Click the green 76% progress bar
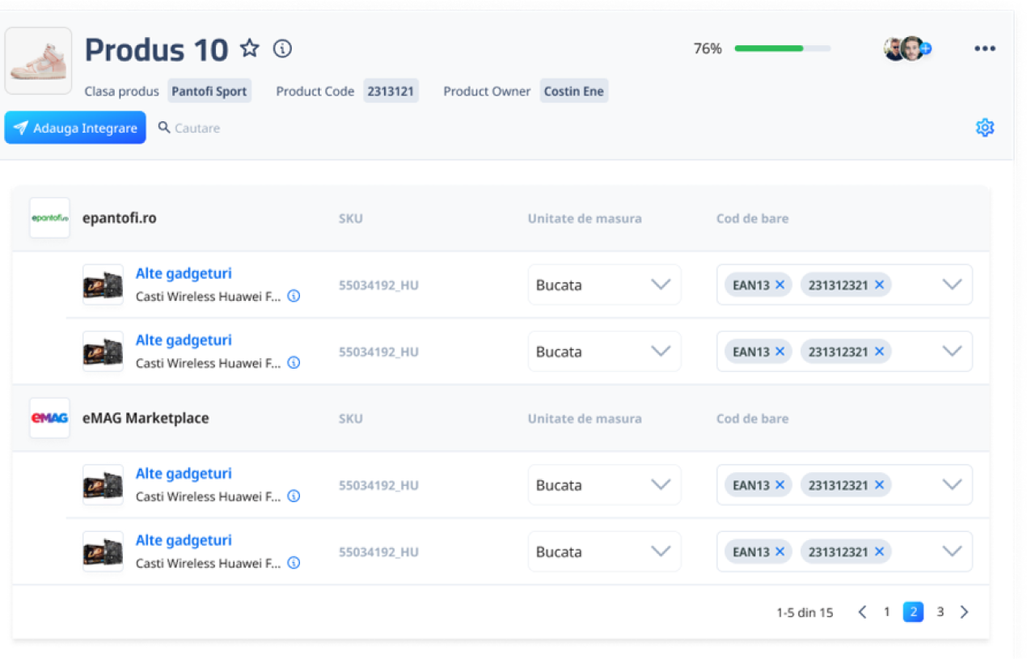Image resolution: width=1027 pixels, height=659 pixels. tap(781, 49)
